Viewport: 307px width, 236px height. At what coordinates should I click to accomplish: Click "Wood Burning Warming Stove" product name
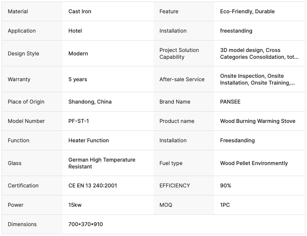(257, 121)
